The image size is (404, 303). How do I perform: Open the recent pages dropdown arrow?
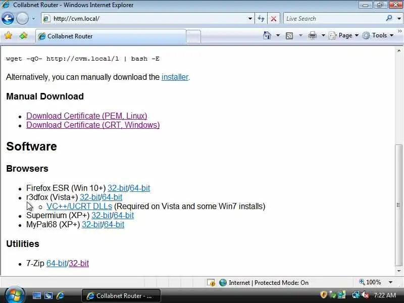pos(33,19)
